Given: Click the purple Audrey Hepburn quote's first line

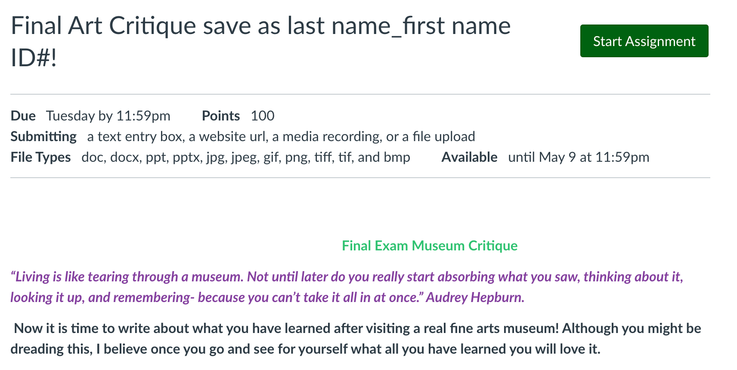Looking at the screenshot, I should coord(347,277).
